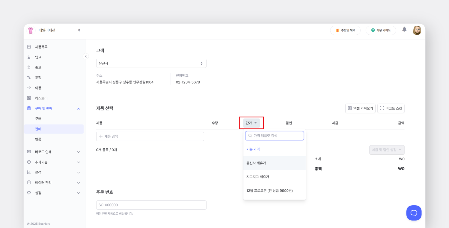Image resolution: width=449 pixels, height=228 pixels.
Task: Click the 사용 가이드 button
Action: click(x=381, y=30)
